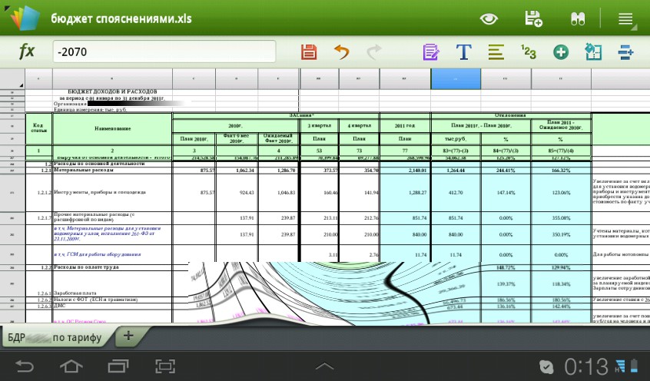Viewport: 650px width, 381px height.
Task: Select the highlighted blue column header
Action: (x=456, y=79)
